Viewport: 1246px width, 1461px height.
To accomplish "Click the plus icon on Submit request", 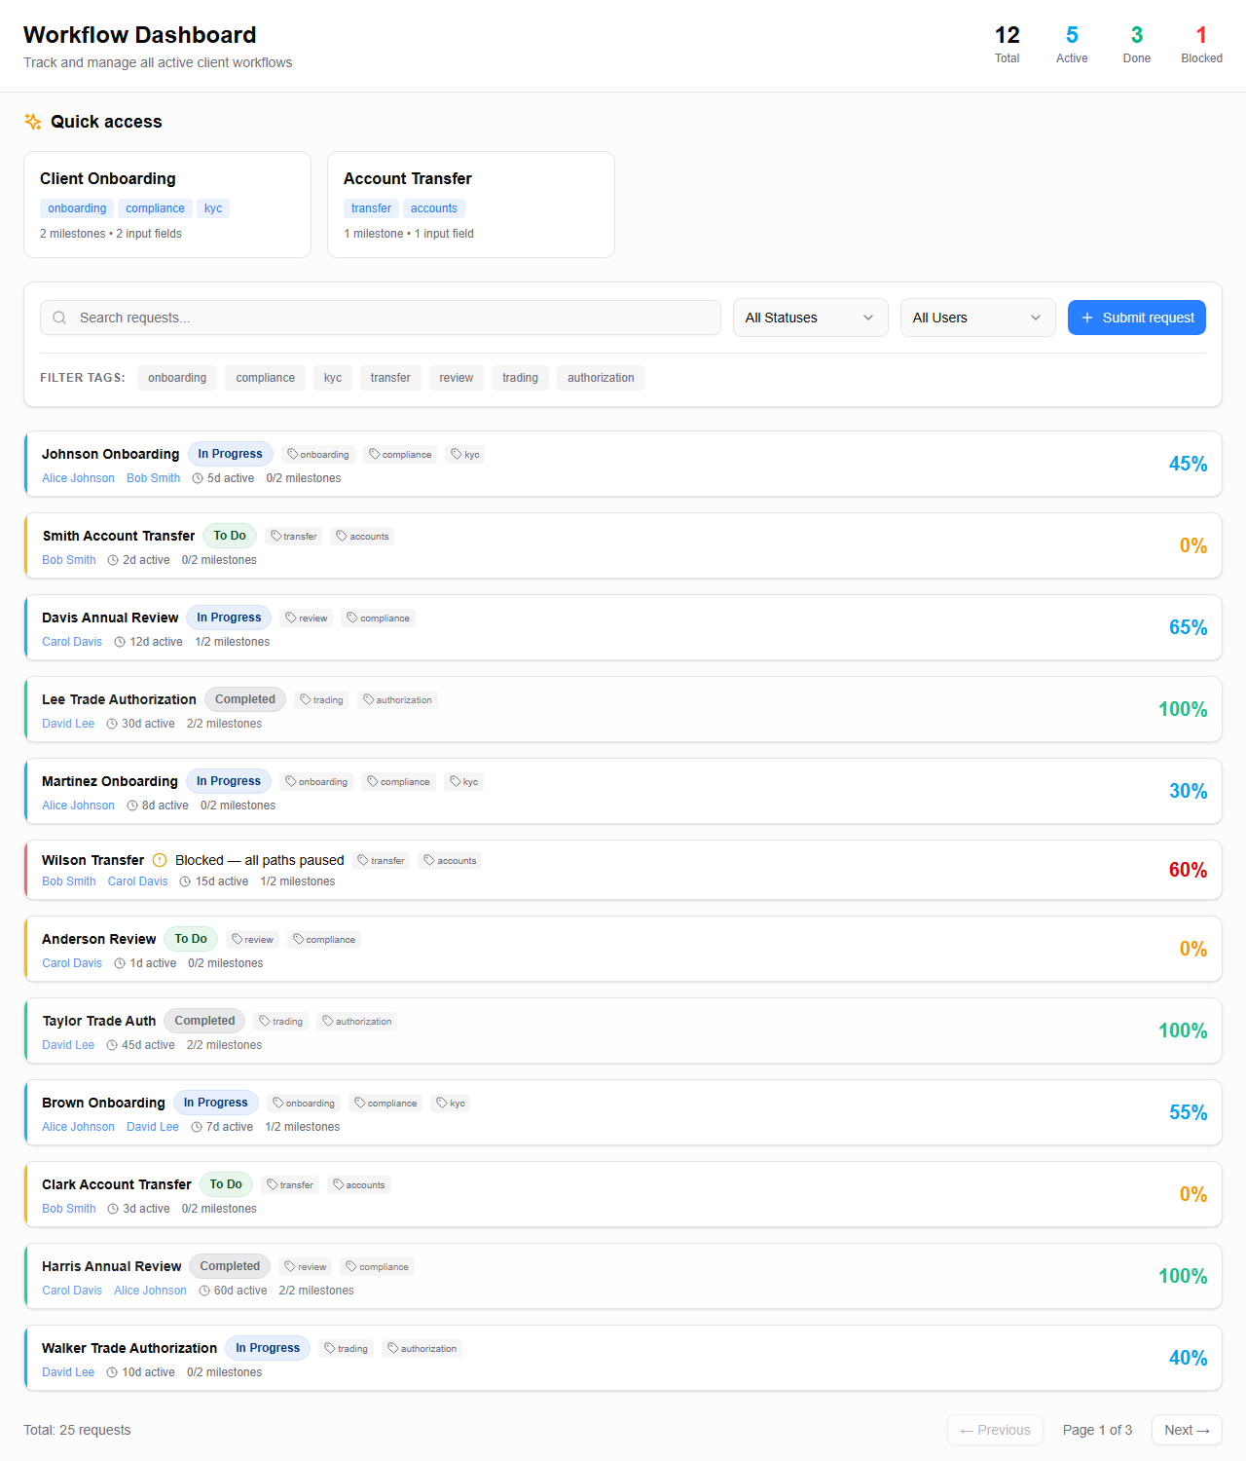I will [x=1087, y=318].
